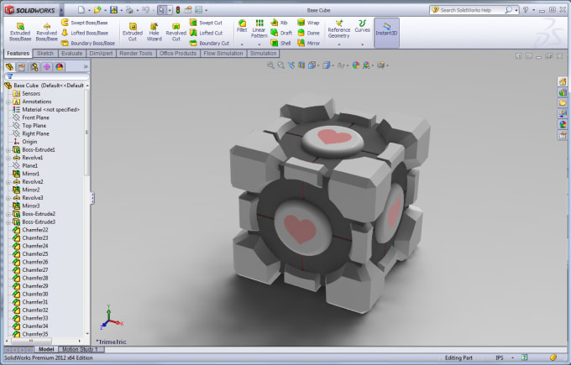Expand the Annotations tree node

pos(8,102)
